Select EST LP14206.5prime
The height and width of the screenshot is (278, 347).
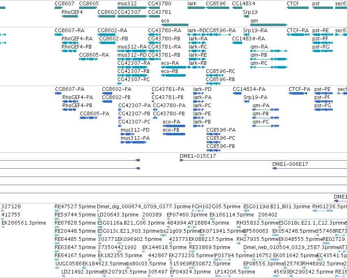tap(235, 272)
